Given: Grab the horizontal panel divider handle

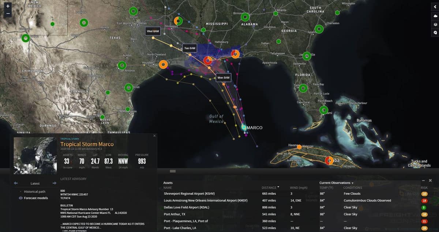Looking at the screenshot, I should click(173, 171).
